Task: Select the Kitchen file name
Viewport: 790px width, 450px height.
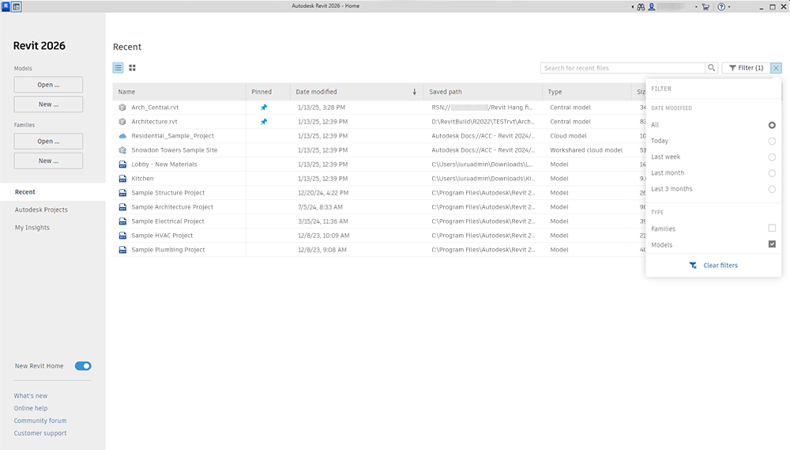Action: pos(142,179)
